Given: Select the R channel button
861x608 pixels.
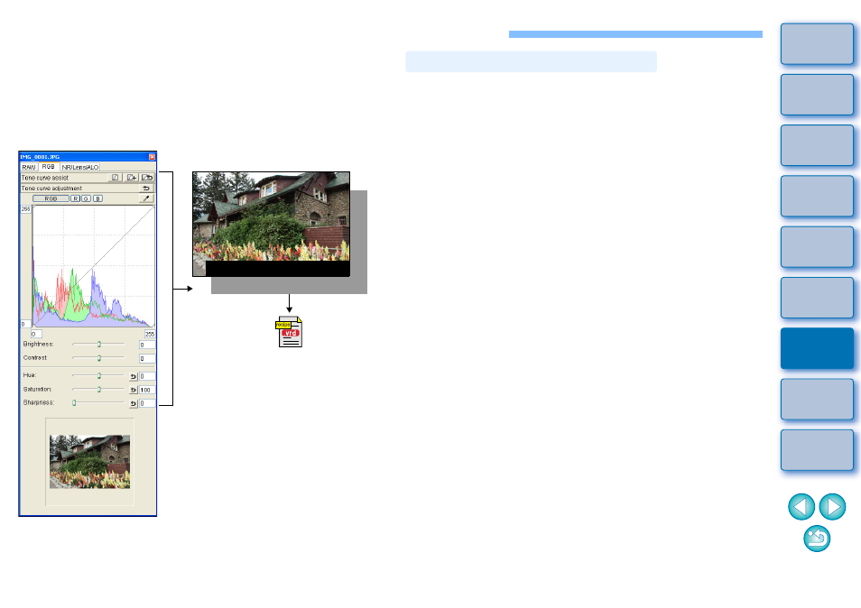Looking at the screenshot, I should click(x=75, y=198).
